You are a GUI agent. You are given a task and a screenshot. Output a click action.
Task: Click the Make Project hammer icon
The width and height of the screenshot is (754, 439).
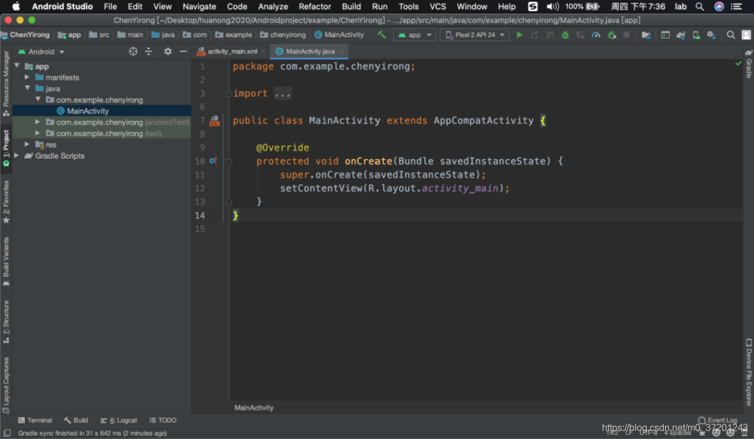[382, 35]
